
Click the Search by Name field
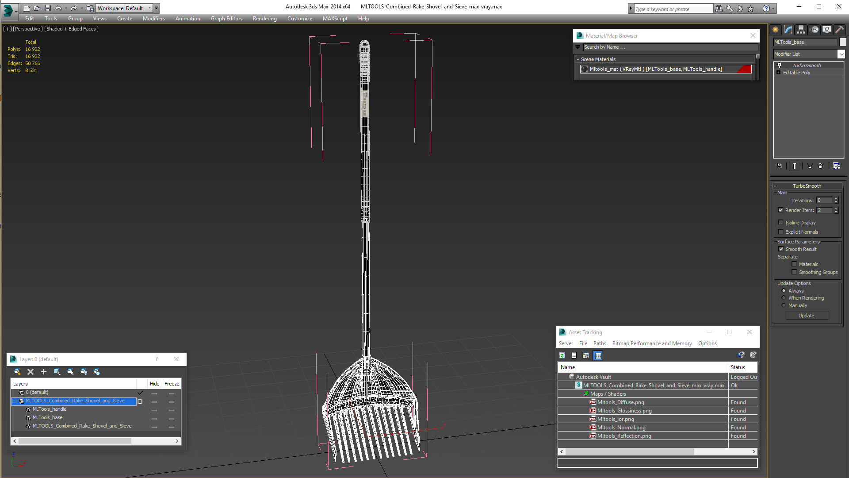tap(669, 47)
